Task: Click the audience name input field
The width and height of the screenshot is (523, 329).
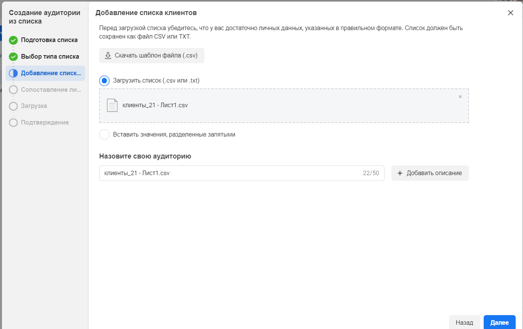Action: (241, 173)
